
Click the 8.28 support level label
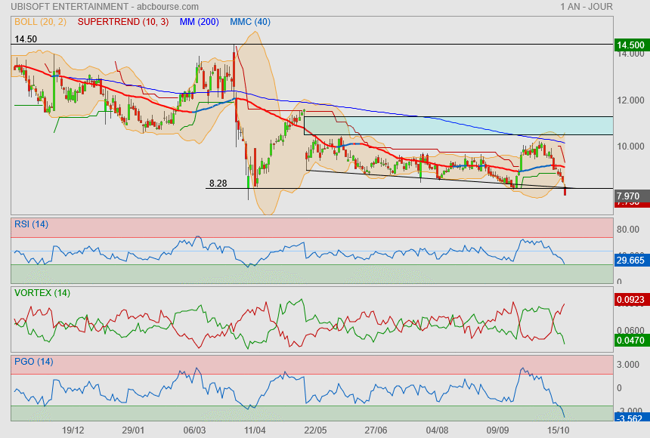point(218,183)
